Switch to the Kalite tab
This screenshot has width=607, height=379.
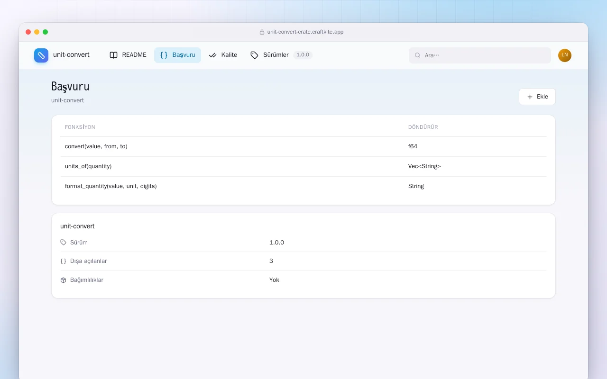click(x=223, y=55)
